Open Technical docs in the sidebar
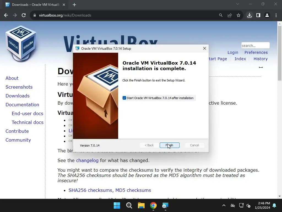Viewport: 282px width, 212px height. pos(28,122)
